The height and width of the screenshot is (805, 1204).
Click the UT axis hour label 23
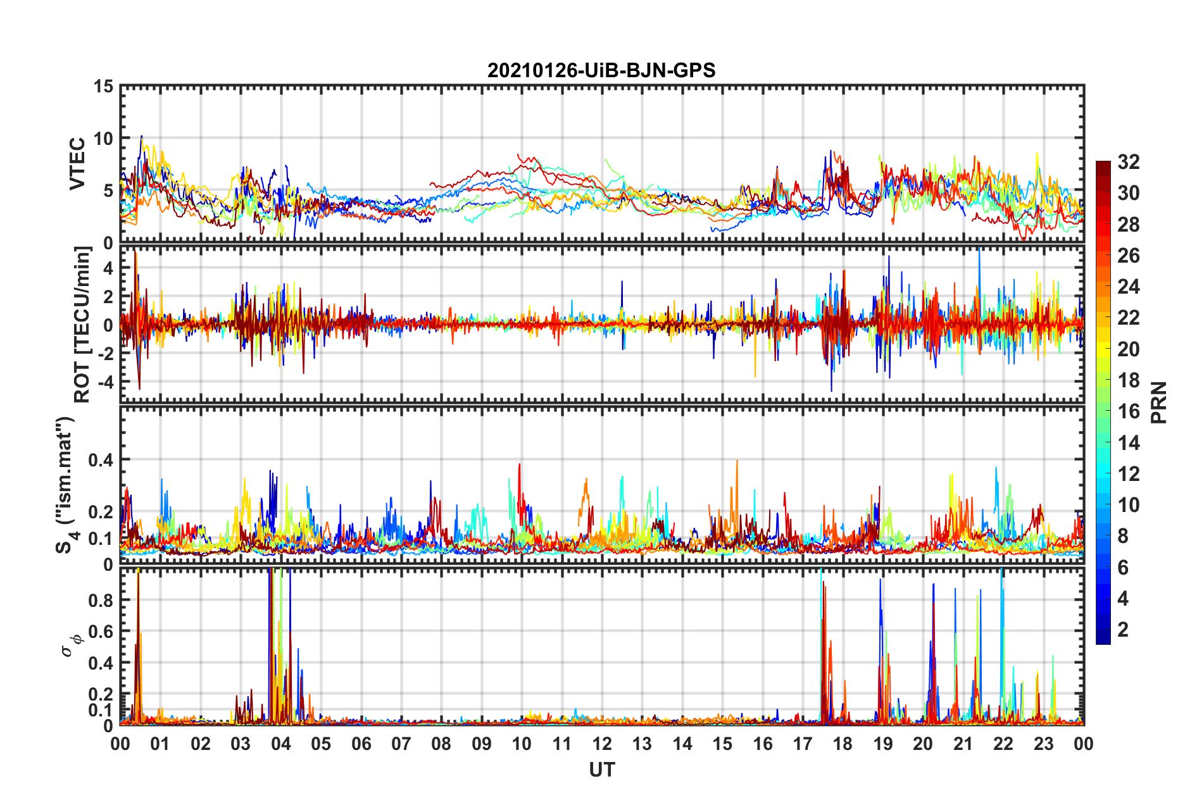(1044, 744)
